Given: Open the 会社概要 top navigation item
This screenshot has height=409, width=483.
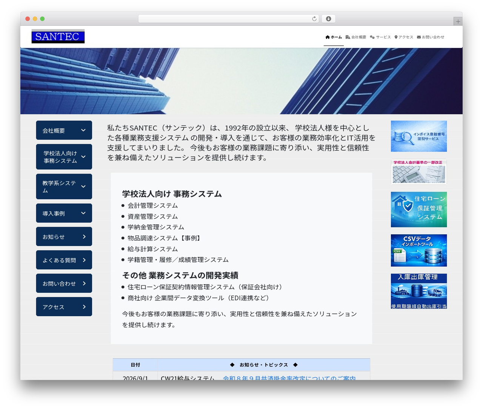Looking at the screenshot, I should click(x=356, y=37).
